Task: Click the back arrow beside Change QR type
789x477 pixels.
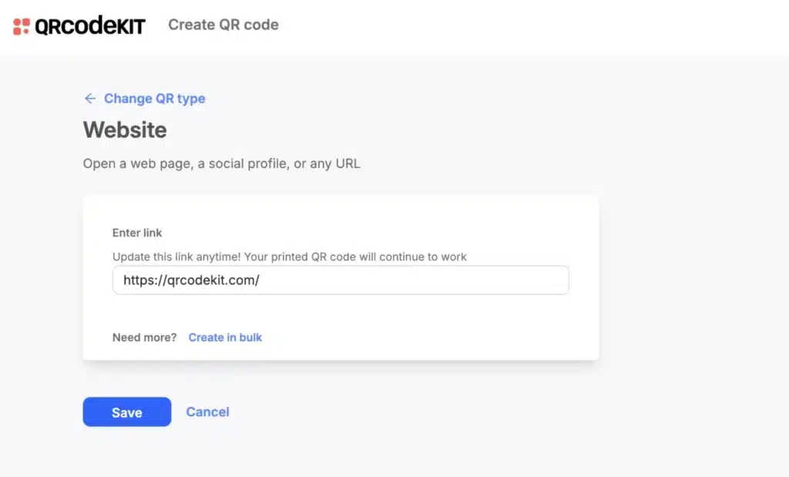Action: pyautogui.click(x=90, y=99)
